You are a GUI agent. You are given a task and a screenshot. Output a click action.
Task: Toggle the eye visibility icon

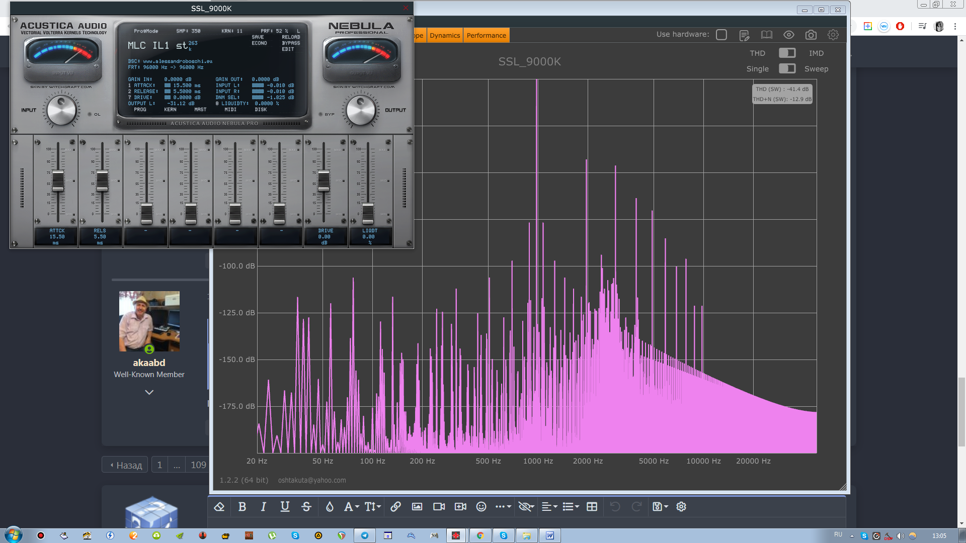tap(788, 35)
